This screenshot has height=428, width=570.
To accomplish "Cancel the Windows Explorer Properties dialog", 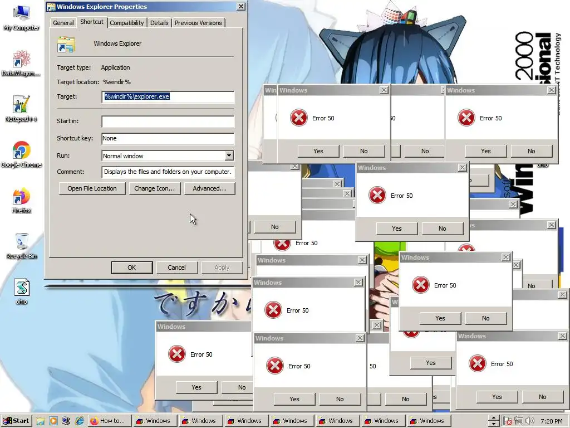I will pyautogui.click(x=176, y=267).
